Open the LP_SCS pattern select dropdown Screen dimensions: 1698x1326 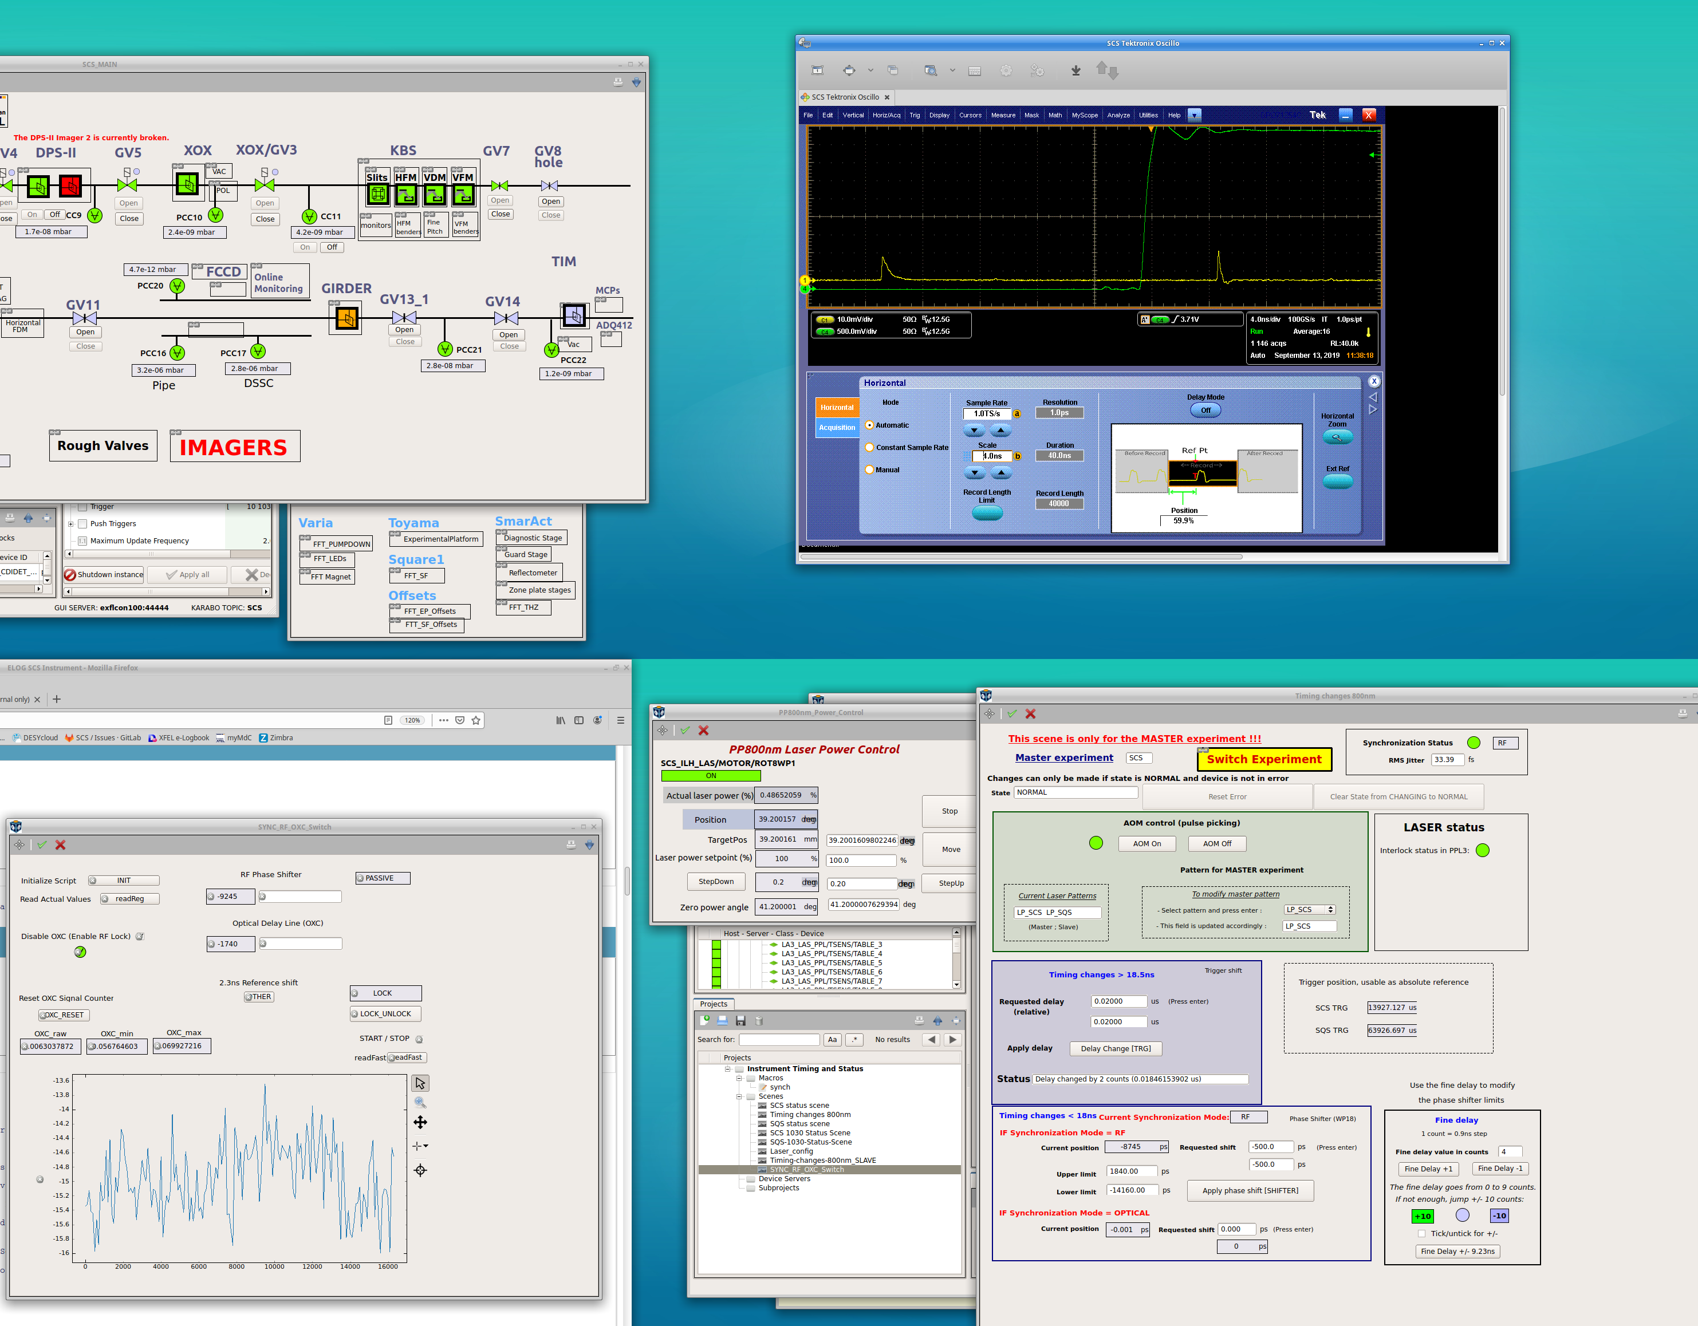point(1310,909)
